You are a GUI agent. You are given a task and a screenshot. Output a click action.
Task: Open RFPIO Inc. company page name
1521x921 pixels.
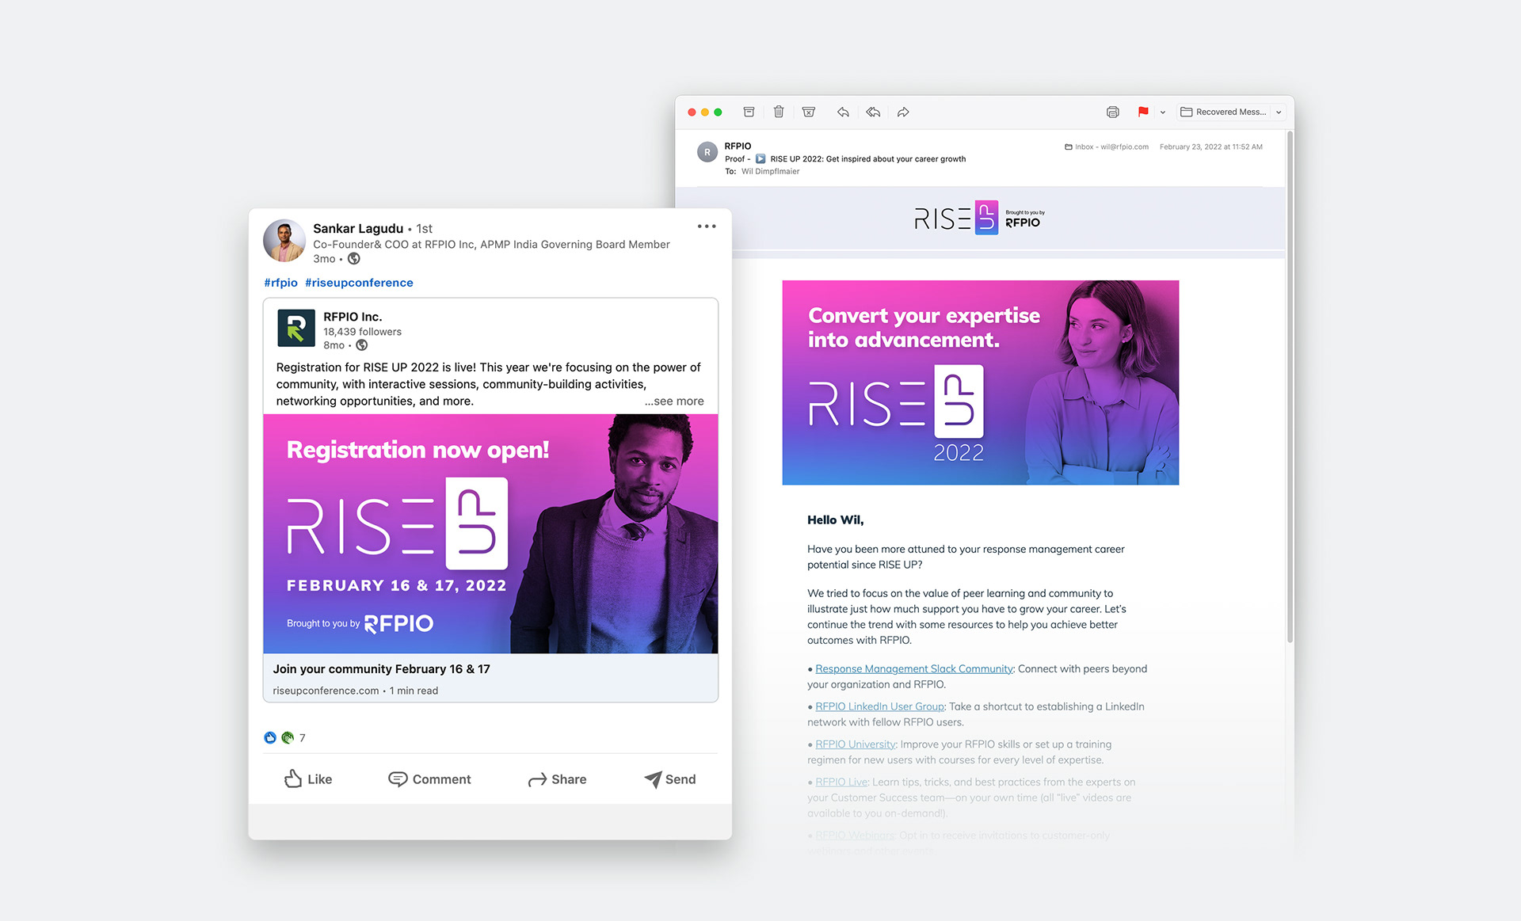(353, 317)
